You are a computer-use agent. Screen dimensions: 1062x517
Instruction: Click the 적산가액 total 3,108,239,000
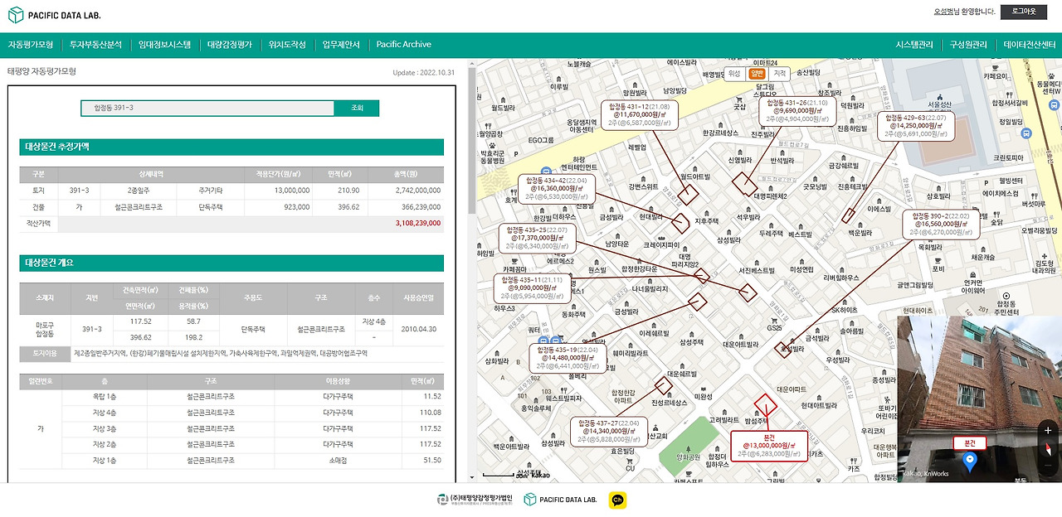pos(418,223)
